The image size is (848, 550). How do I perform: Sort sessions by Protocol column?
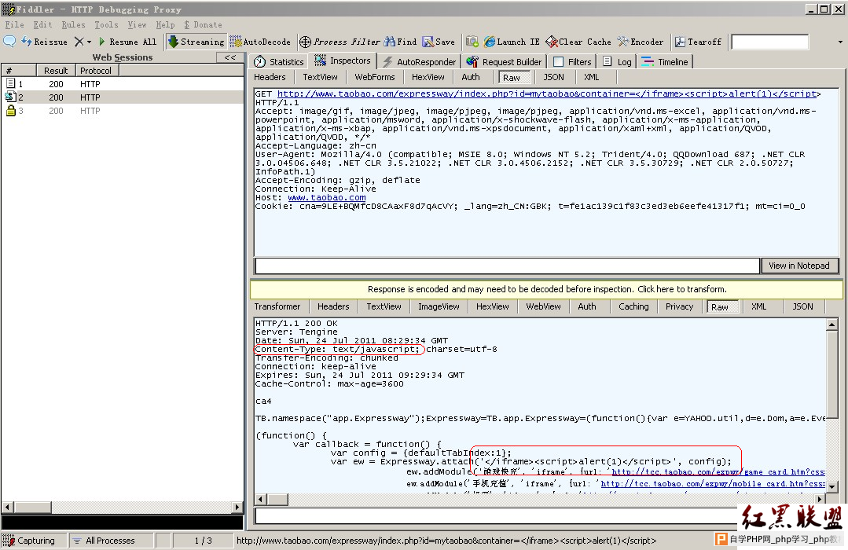click(x=97, y=70)
